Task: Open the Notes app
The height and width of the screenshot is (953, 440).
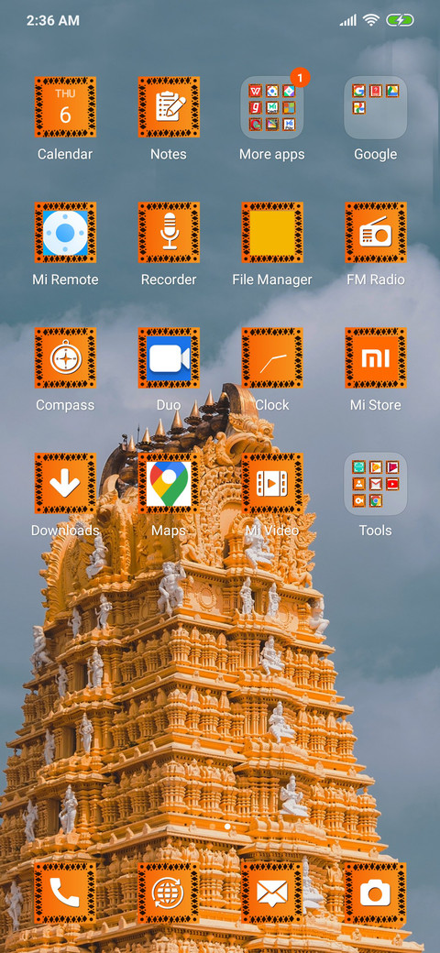Action: coord(169,107)
